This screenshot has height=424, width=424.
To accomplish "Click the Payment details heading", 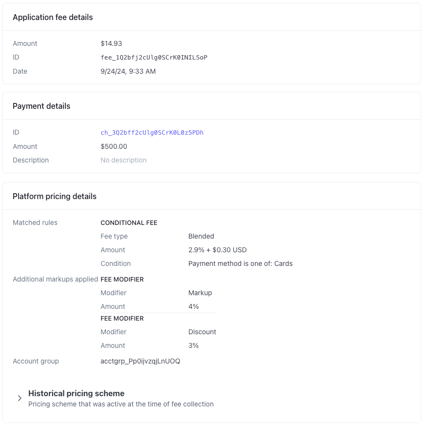I will (41, 106).
